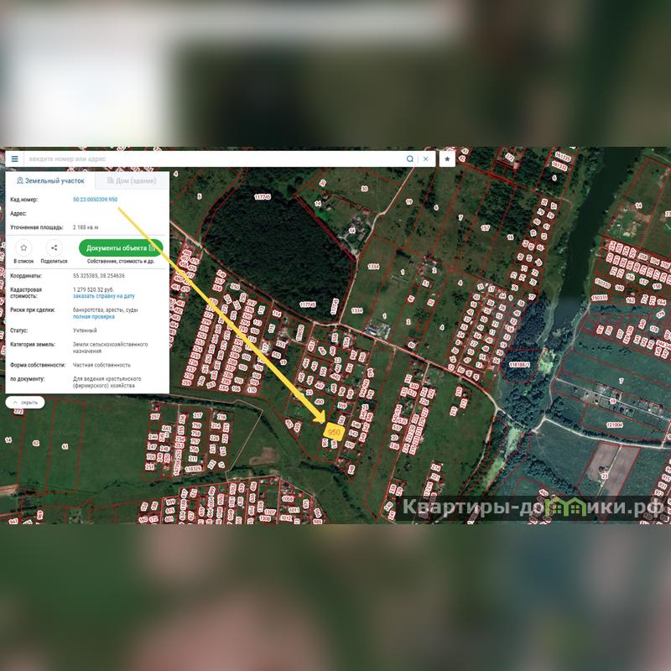Switch to the Дом (здание) tab
Viewport: 671px width, 671px height.
[x=132, y=180]
